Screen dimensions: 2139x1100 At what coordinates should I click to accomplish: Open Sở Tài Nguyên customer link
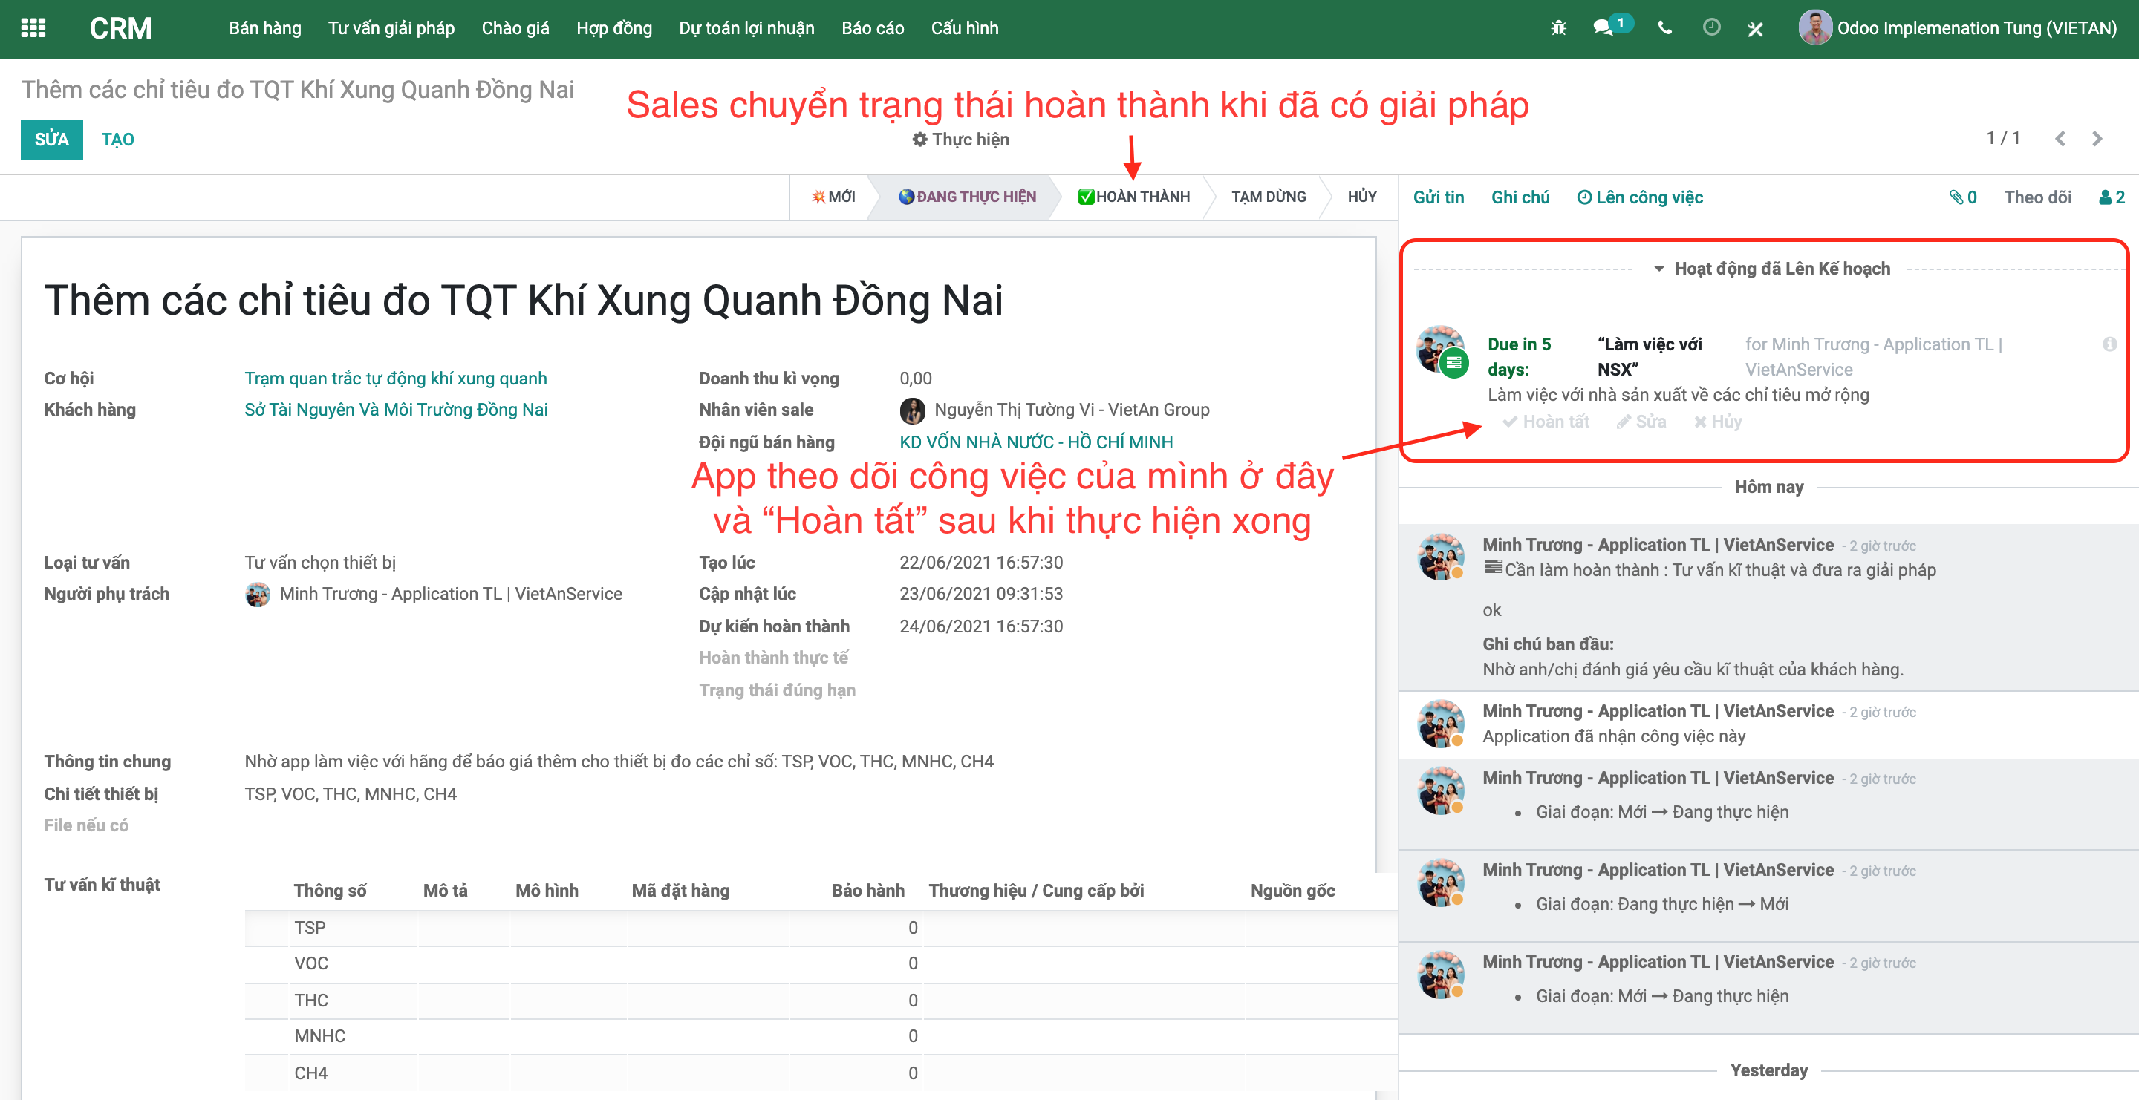pyautogui.click(x=395, y=410)
